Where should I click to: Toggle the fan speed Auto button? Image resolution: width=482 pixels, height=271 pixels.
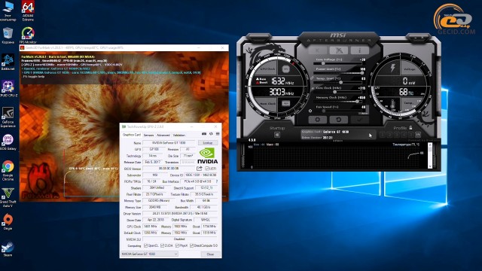(365, 114)
